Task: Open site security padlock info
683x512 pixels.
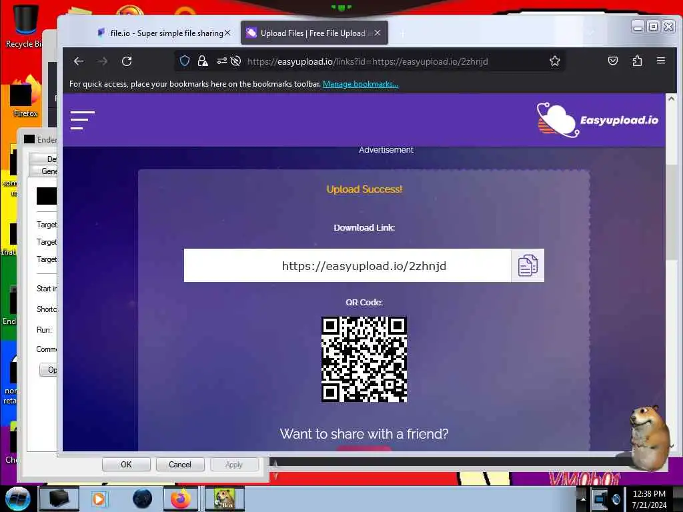Action: tap(203, 61)
